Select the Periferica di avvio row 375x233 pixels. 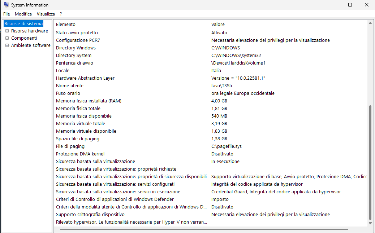click(211, 63)
